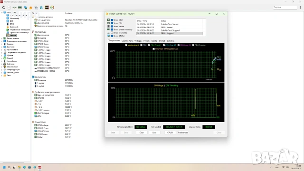Screen dimensions: 304x171
Task: Expand the DirectX tree node
Action: click(2, 58)
